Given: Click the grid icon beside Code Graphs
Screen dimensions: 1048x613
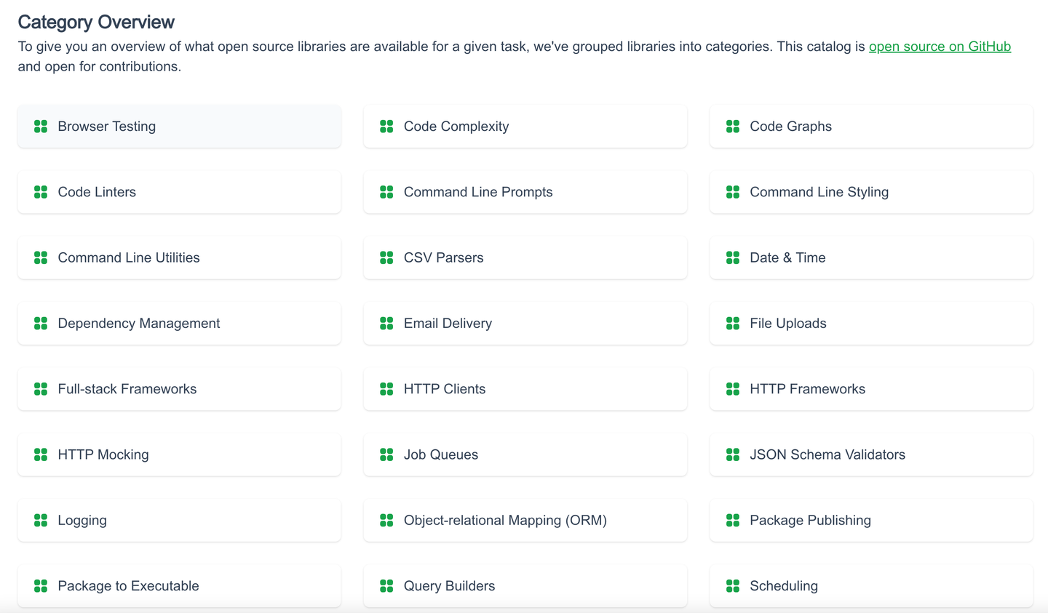Looking at the screenshot, I should [x=733, y=127].
